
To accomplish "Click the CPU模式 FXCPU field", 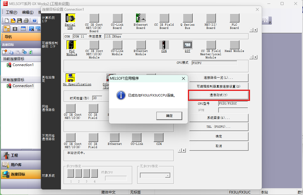I will pos(214,63).
